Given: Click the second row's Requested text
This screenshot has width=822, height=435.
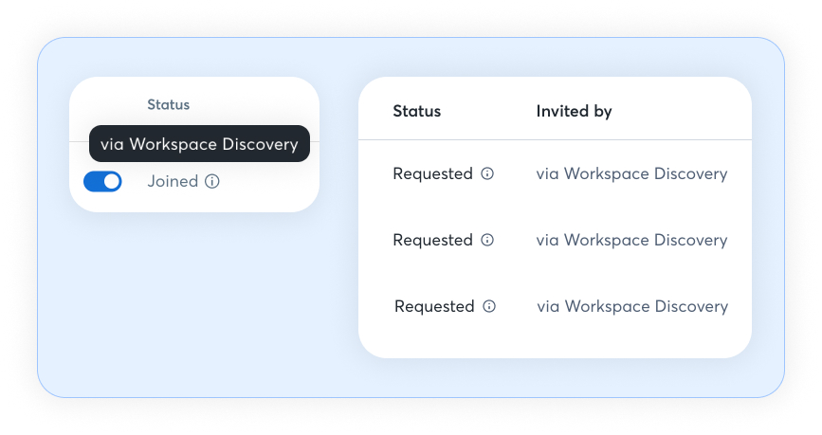Looking at the screenshot, I should click(433, 240).
